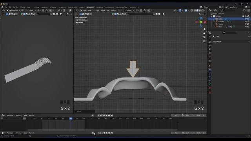
Task: Select the Cube object in outliner
Action: pos(220,19)
